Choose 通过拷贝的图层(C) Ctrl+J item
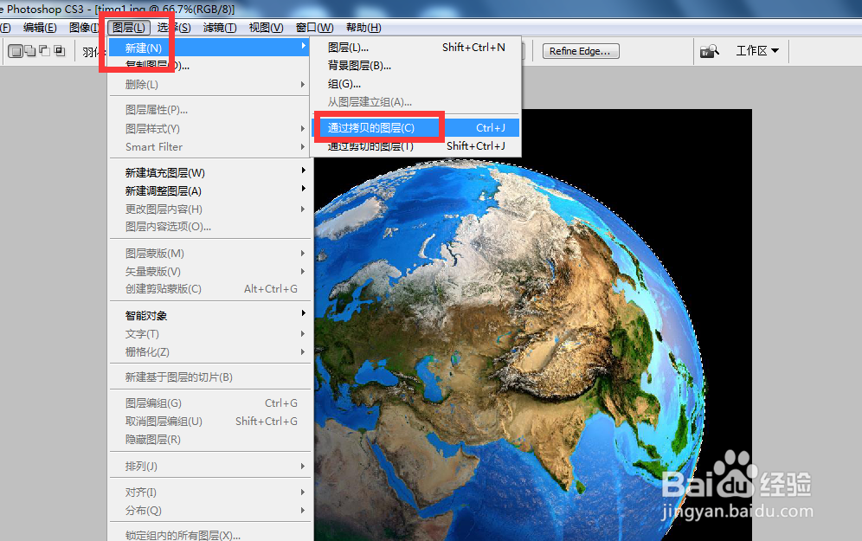Viewport: 862px width, 541px height. pos(415,127)
